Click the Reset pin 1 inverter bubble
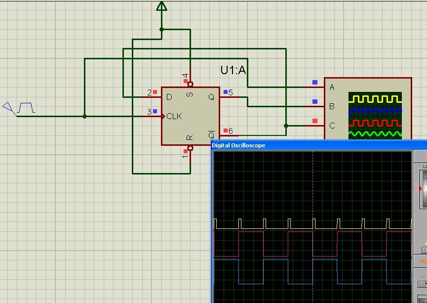Image resolution: width=427 pixels, height=303 pixels. tap(190, 148)
